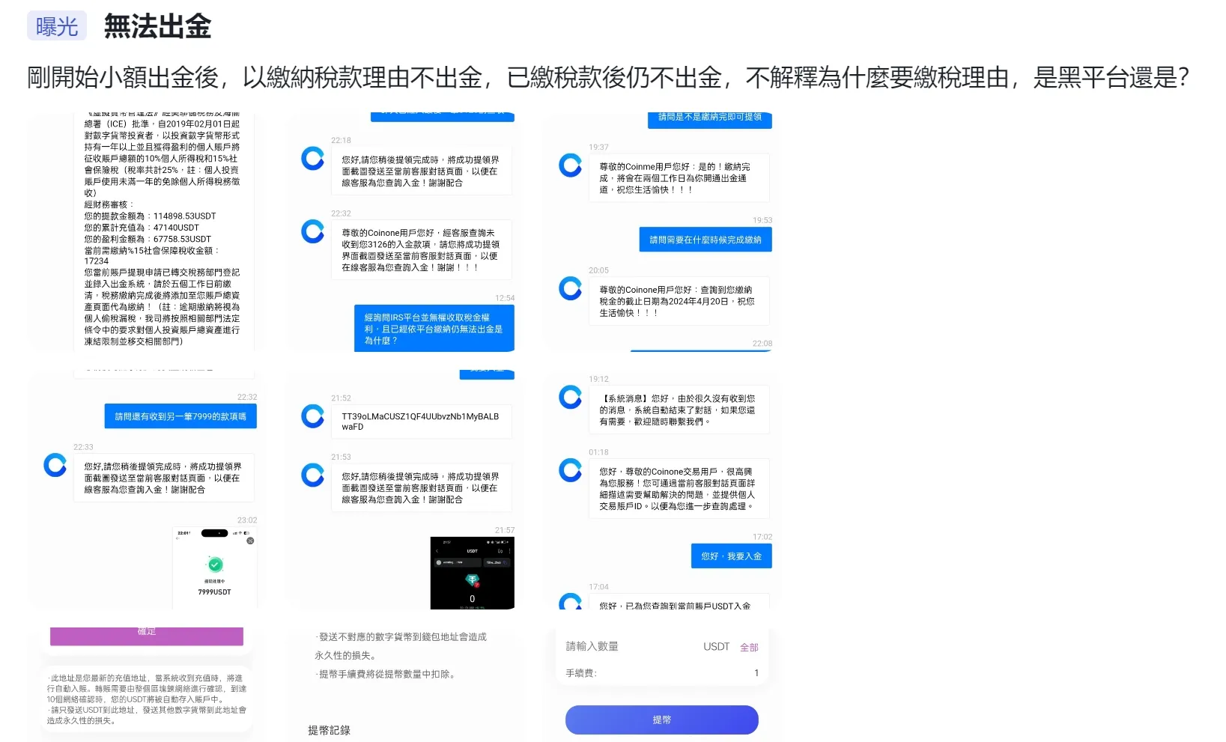Click the 是的！繳納完成 reply message

coord(679,177)
